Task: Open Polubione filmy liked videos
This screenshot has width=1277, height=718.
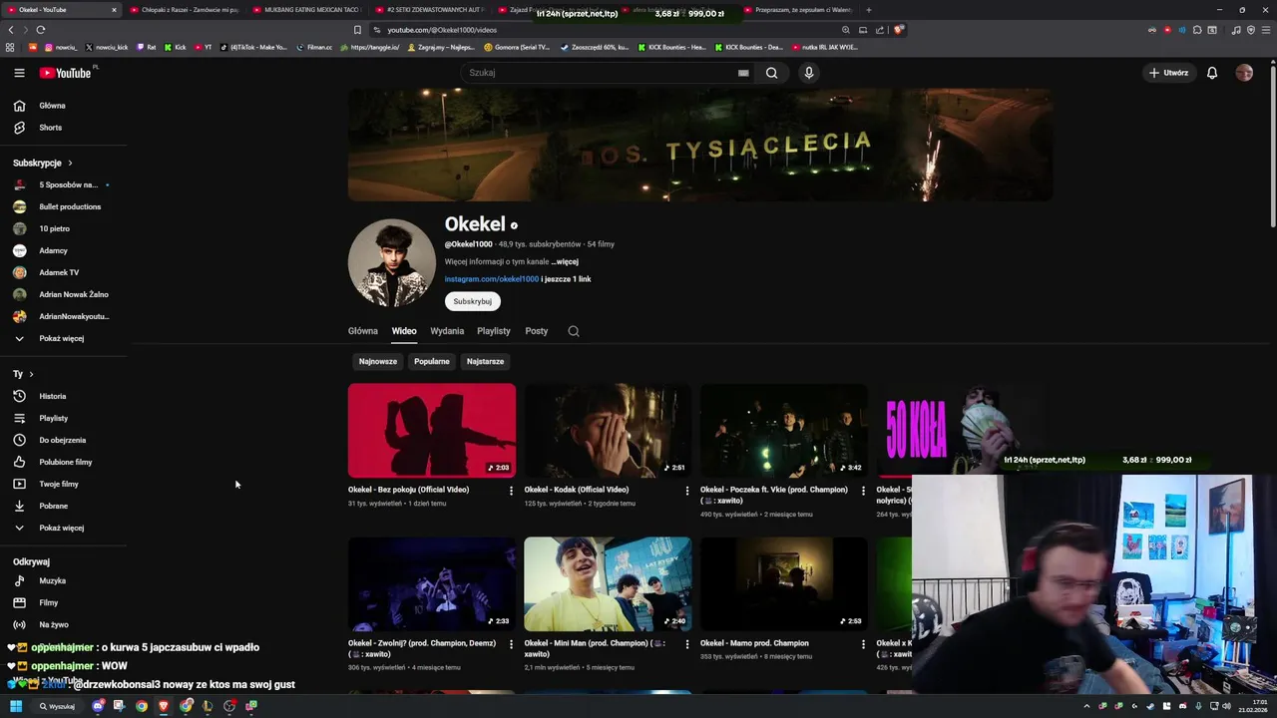Action: (x=64, y=462)
